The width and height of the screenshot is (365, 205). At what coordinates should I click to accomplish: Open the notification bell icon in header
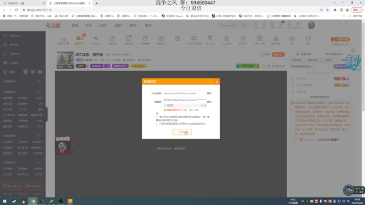click(289, 25)
